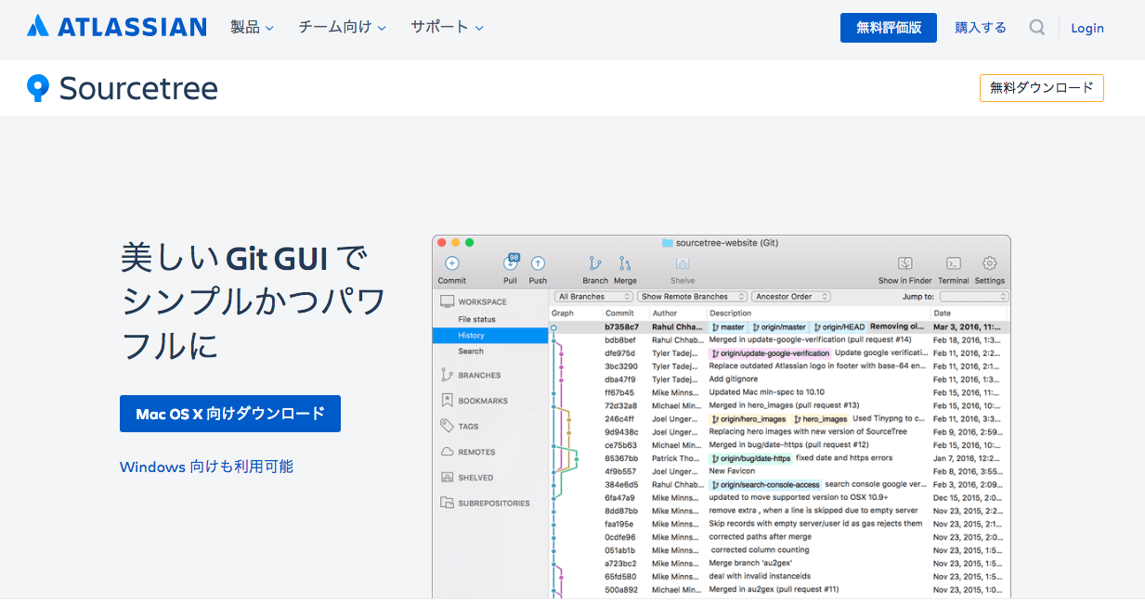The width and height of the screenshot is (1145, 614).
Task: Click the Show in Finder icon
Action: (x=904, y=262)
